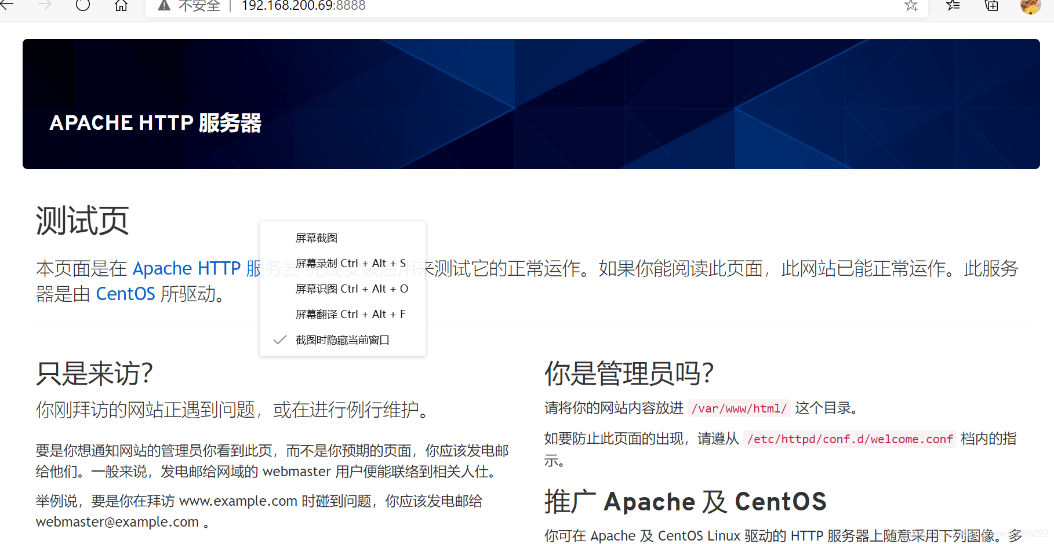Click the browser forward arrow

(45, 5)
